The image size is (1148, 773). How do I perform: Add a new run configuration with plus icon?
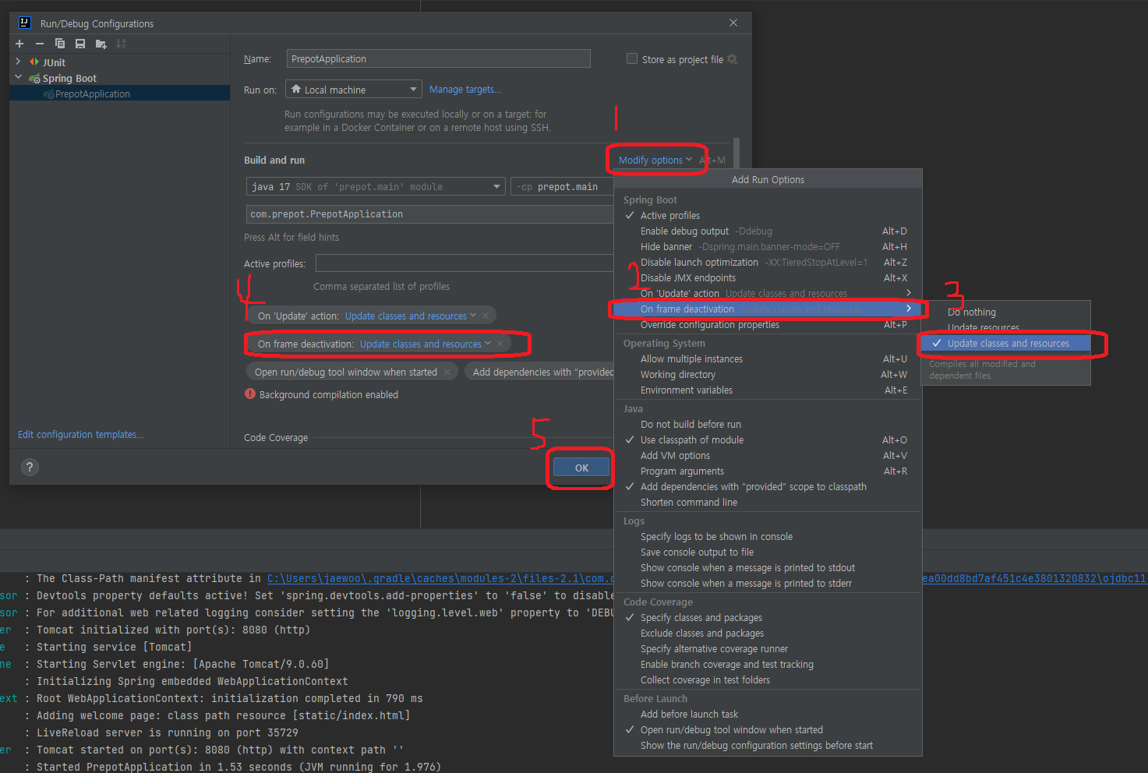click(x=19, y=44)
